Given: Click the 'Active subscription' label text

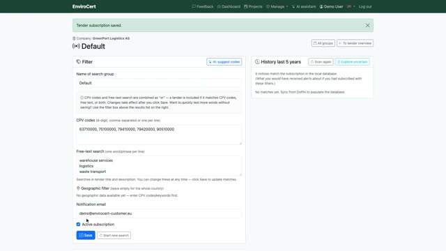Looking at the screenshot, I should [98, 225].
